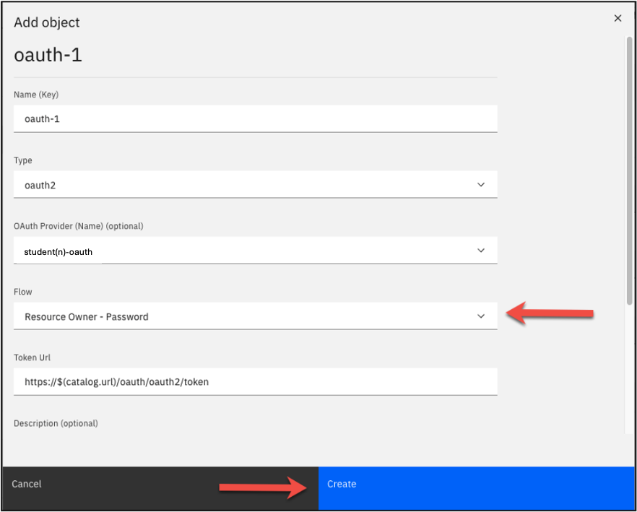Click the OAuth Provider (Name) label
The height and width of the screenshot is (512, 637).
[78, 226]
